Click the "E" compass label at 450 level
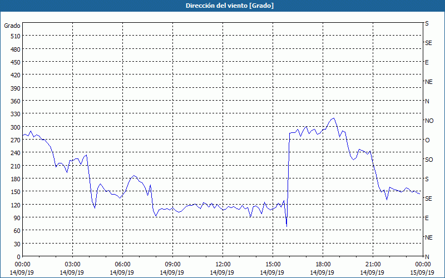Image resolution: width=445 pixels, height=278 pixels. click(x=427, y=62)
